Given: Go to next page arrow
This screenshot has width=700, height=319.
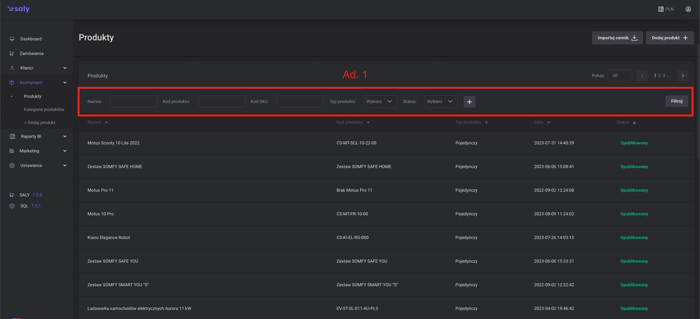Looking at the screenshot, I should point(682,76).
